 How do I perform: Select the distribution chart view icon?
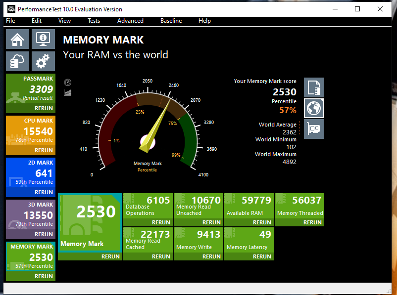(x=68, y=92)
